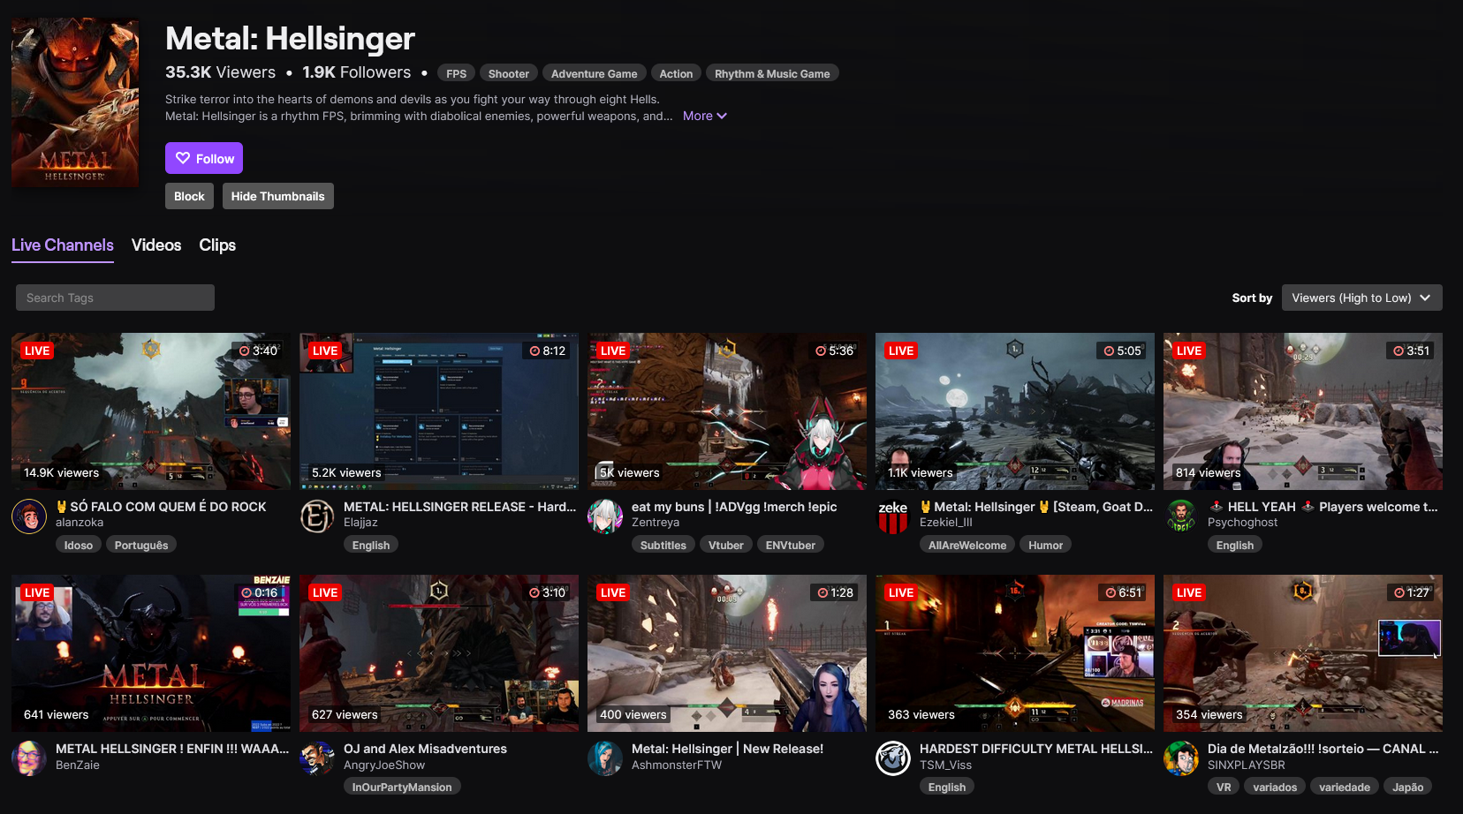1463x814 pixels.
Task: Open the Sort by Viewers dropdown
Action: point(1362,298)
